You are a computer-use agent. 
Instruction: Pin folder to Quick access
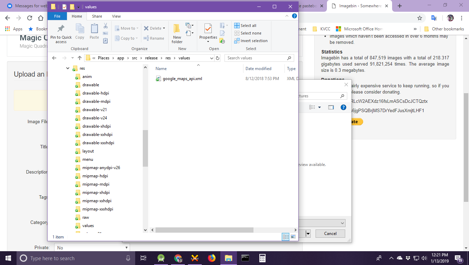(x=61, y=34)
